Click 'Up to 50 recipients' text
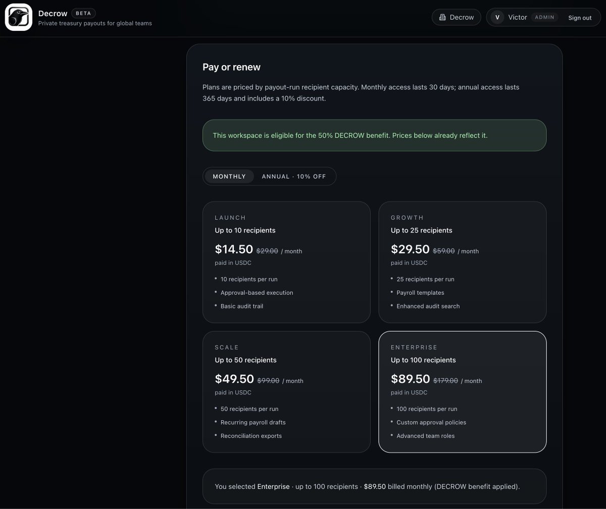The image size is (606, 509). [x=245, y=360]
